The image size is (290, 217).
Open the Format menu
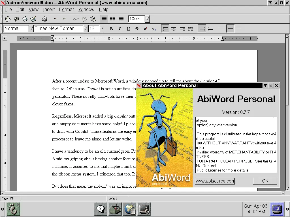pos(67,10)
